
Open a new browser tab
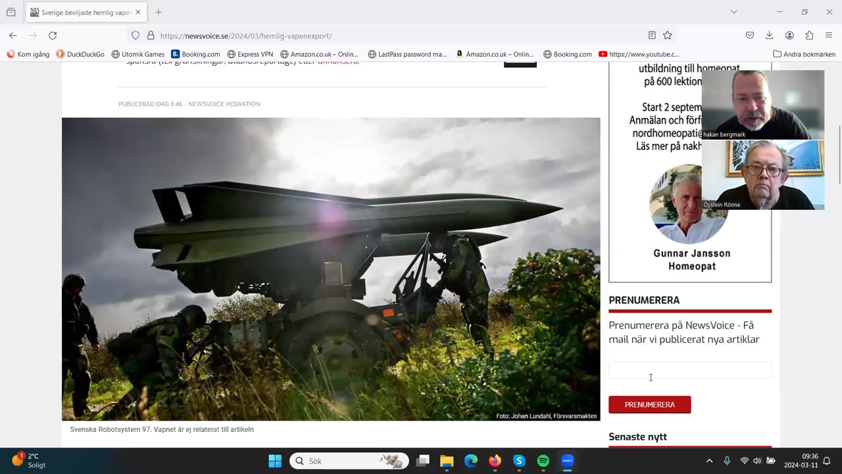click(159, 12)
